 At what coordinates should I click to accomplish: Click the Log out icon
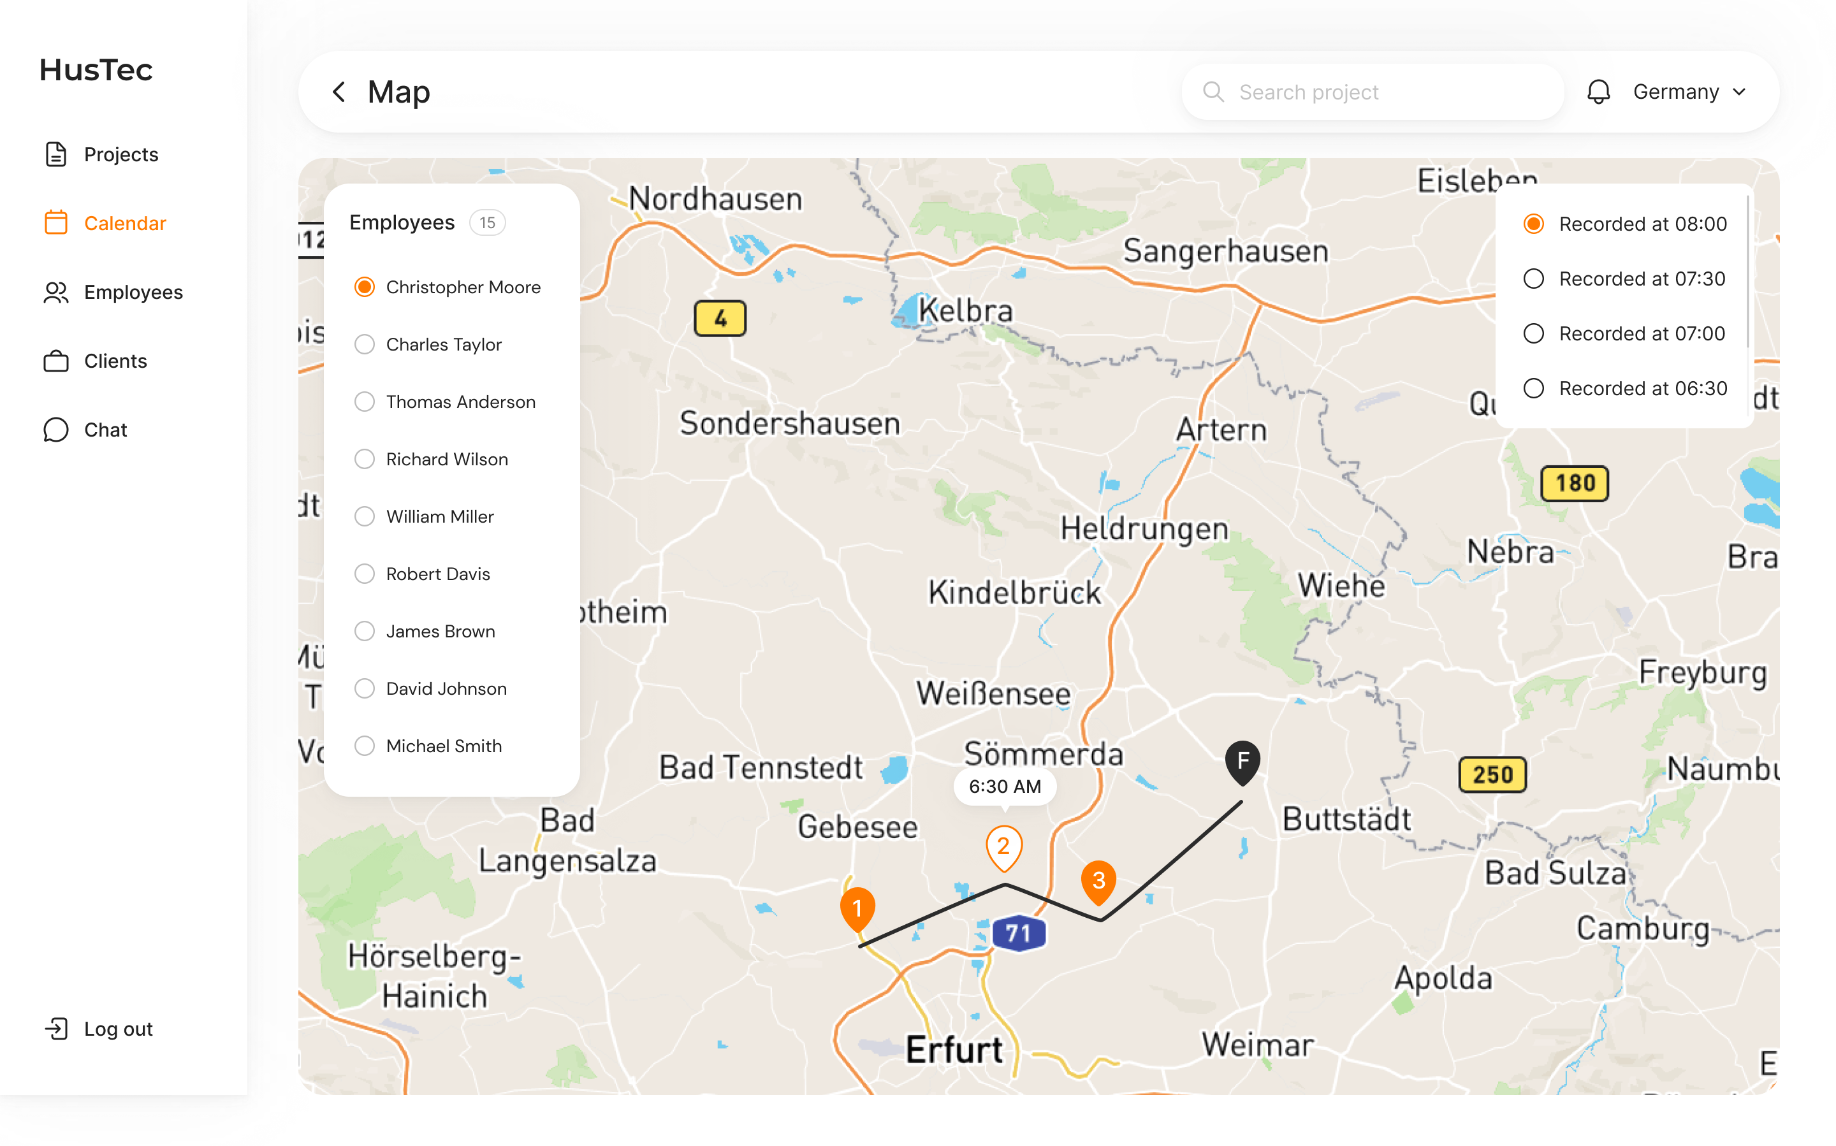click(x=56, y=1029)
